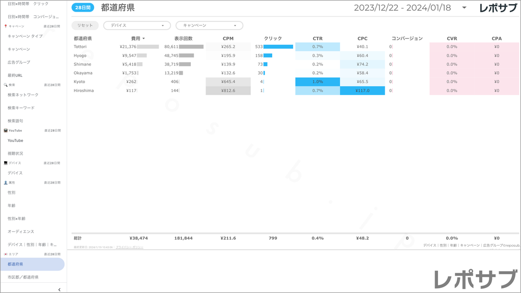Screen dimensions: 521x293
Task: Click the flag icon beside エリア section
Action: [x=6, y=254]
